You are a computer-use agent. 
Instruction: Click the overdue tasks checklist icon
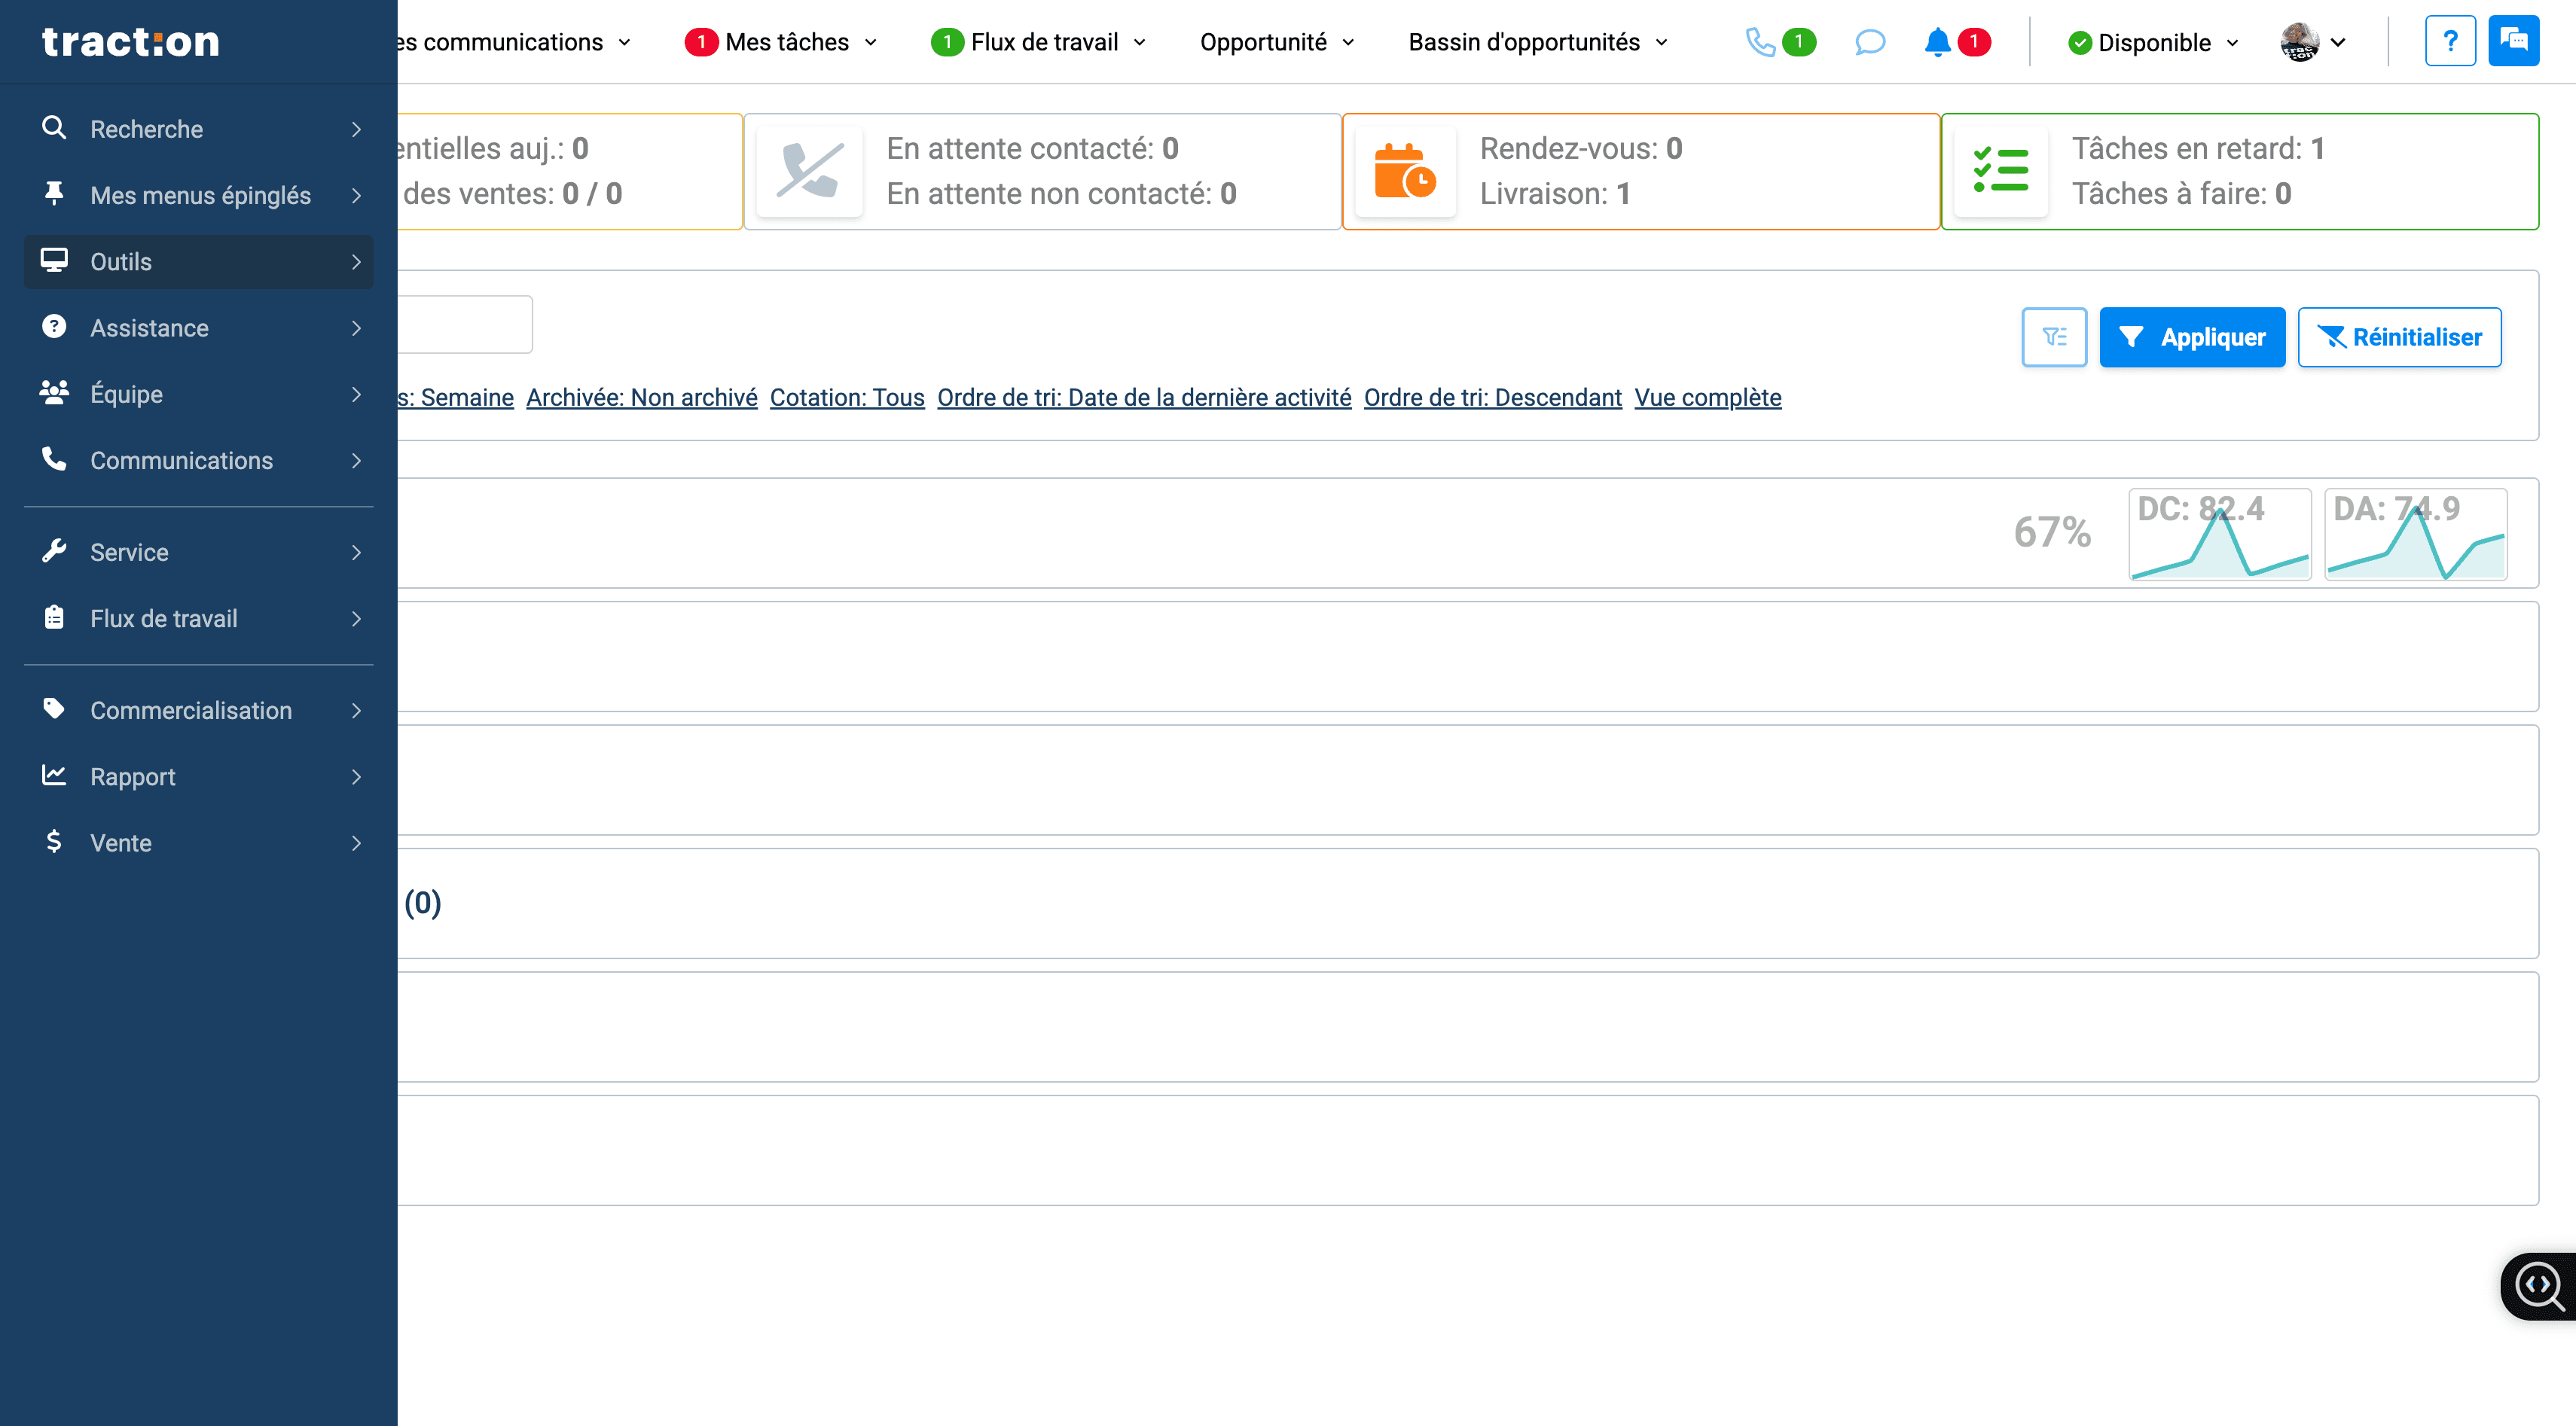[2000, 171]
